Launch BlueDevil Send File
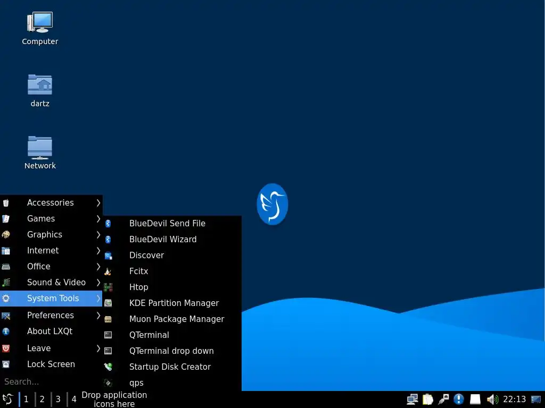Screen dimensions: 545x408 pos(172,224)
